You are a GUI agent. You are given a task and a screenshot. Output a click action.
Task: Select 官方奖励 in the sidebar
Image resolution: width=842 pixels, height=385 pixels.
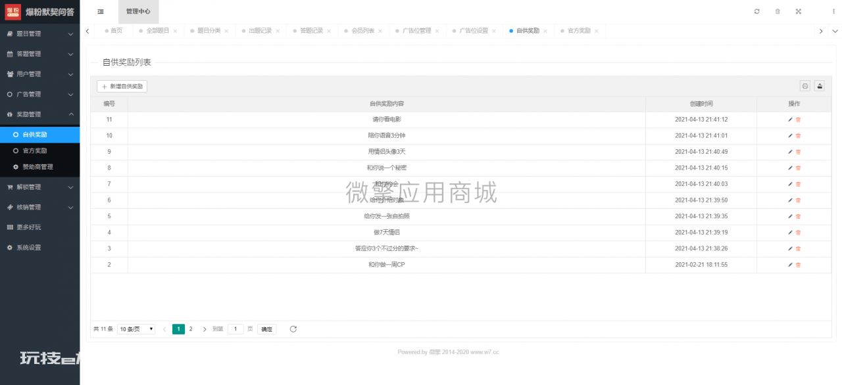(x=39, y=151)
